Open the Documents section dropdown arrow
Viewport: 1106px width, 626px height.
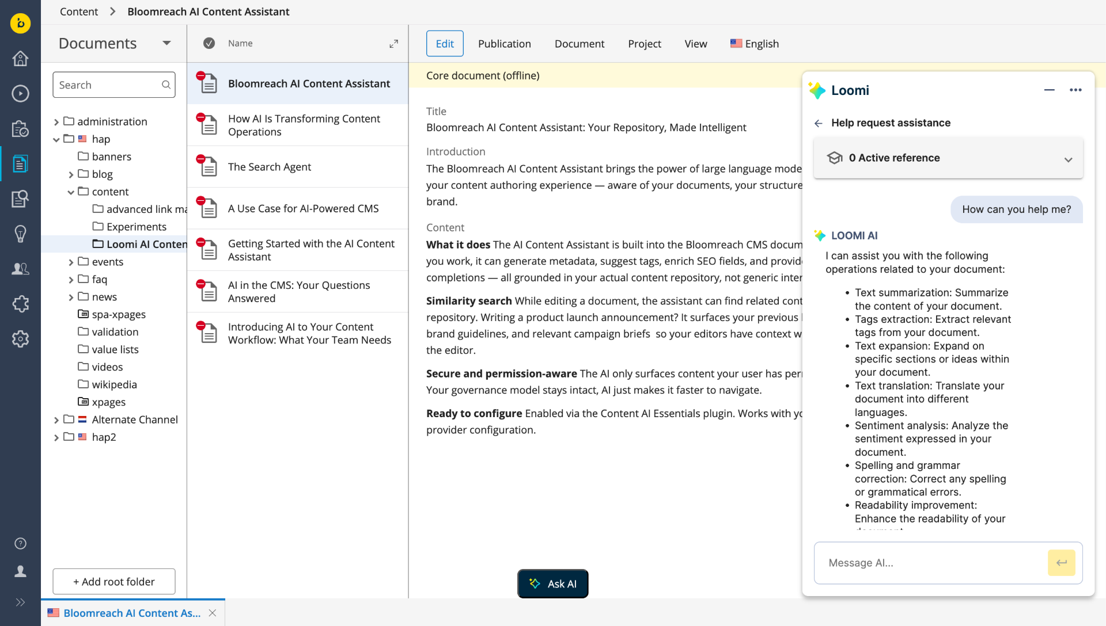(166, 43)
